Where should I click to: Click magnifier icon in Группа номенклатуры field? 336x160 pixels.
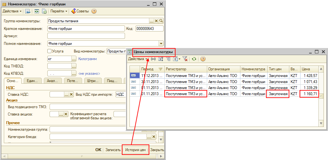point(161,21)
